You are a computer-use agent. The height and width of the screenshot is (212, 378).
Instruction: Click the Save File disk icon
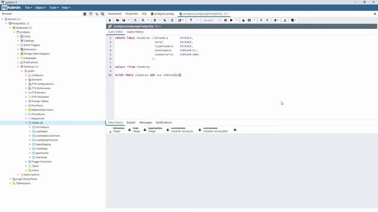click(123, 20)
